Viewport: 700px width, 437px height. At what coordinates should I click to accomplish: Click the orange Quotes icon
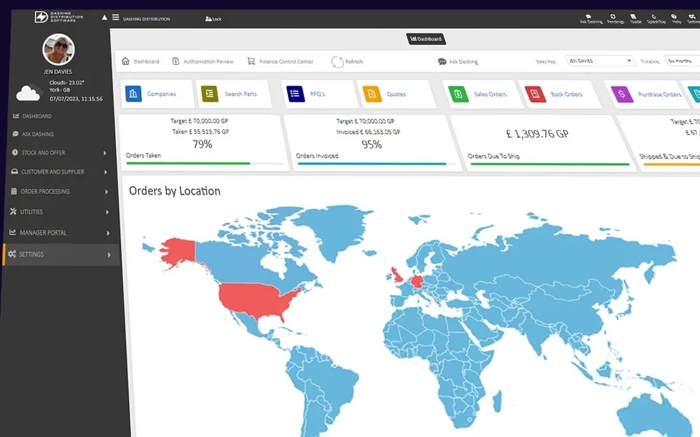point(372,94)
